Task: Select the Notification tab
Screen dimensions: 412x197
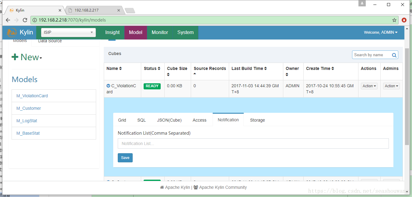Action: tap(228, 120)
